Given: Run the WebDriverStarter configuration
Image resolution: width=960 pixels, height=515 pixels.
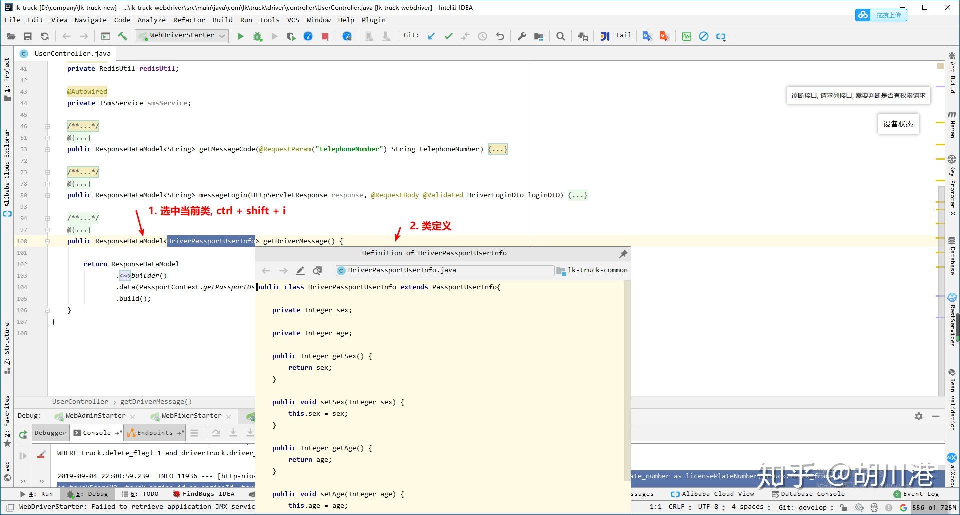Looking at the screenshot, I should click(x=241, y=36).
